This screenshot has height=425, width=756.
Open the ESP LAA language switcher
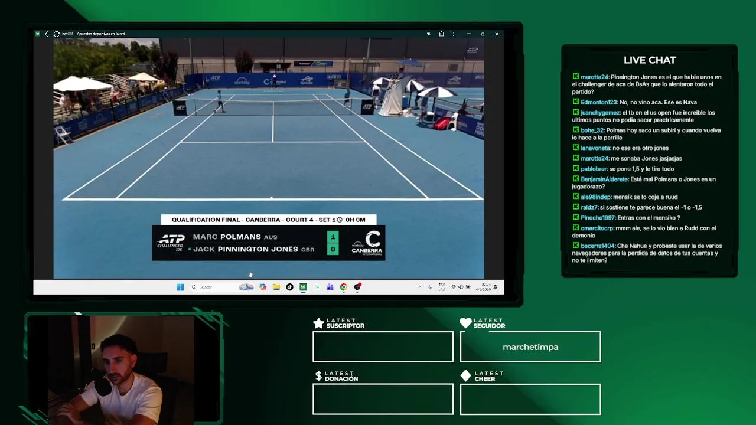(x=442, y=287)
